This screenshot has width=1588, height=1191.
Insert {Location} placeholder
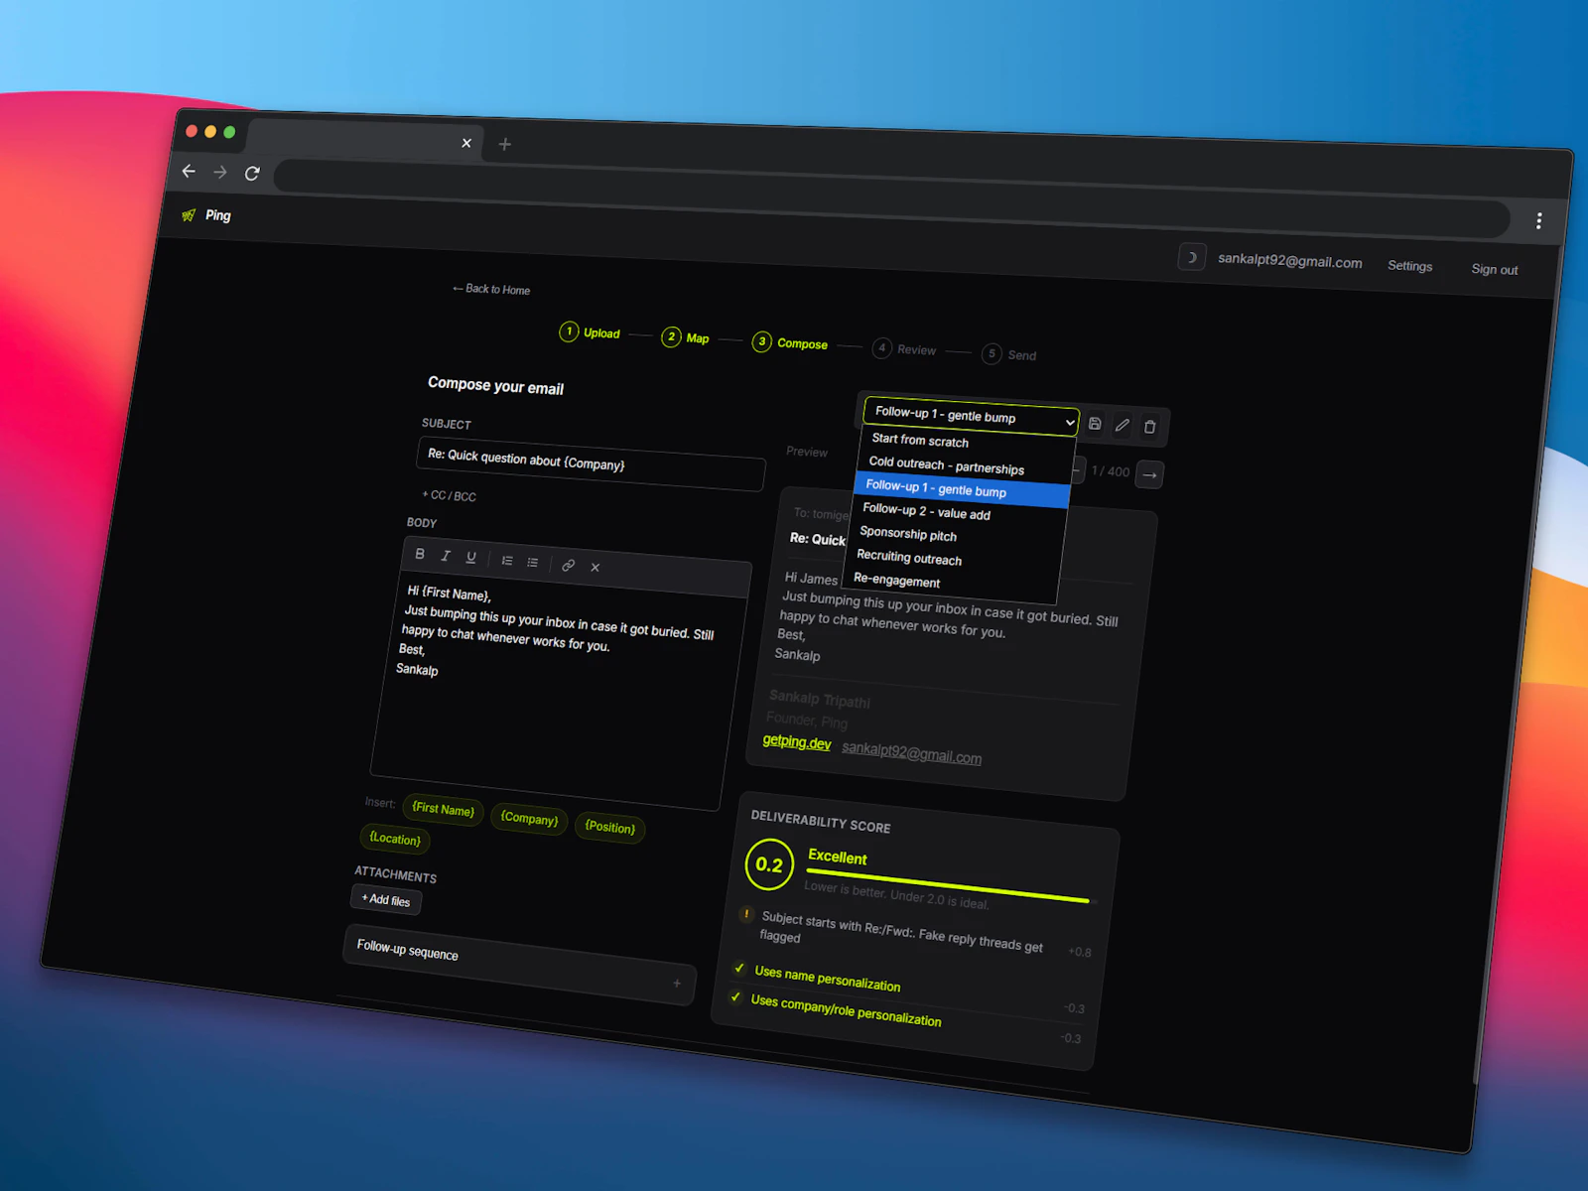394,839
